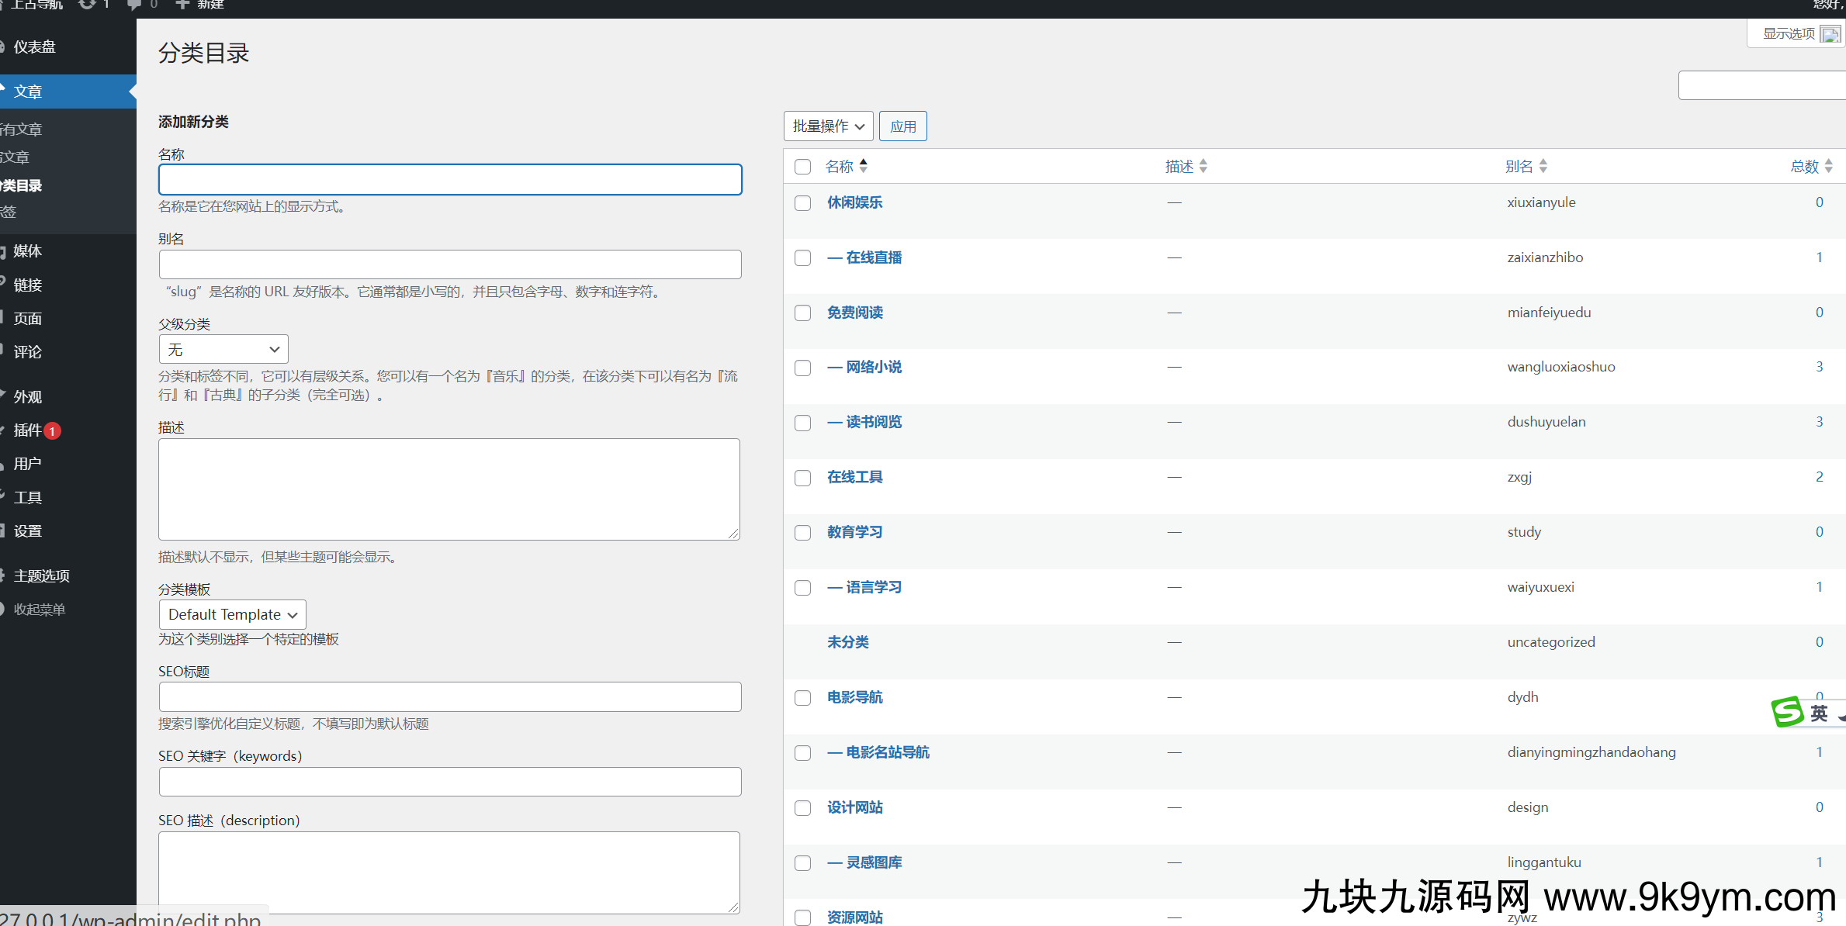
Task: Click inside the 名称 name input field
Action: 449,179
